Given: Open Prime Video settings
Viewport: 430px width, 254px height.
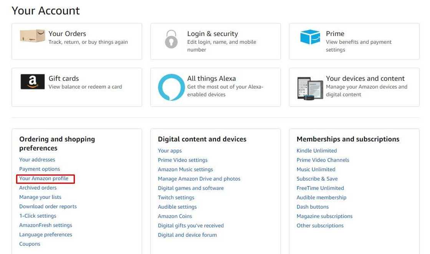Looking at the screenshot, I should tap(182, 160).
